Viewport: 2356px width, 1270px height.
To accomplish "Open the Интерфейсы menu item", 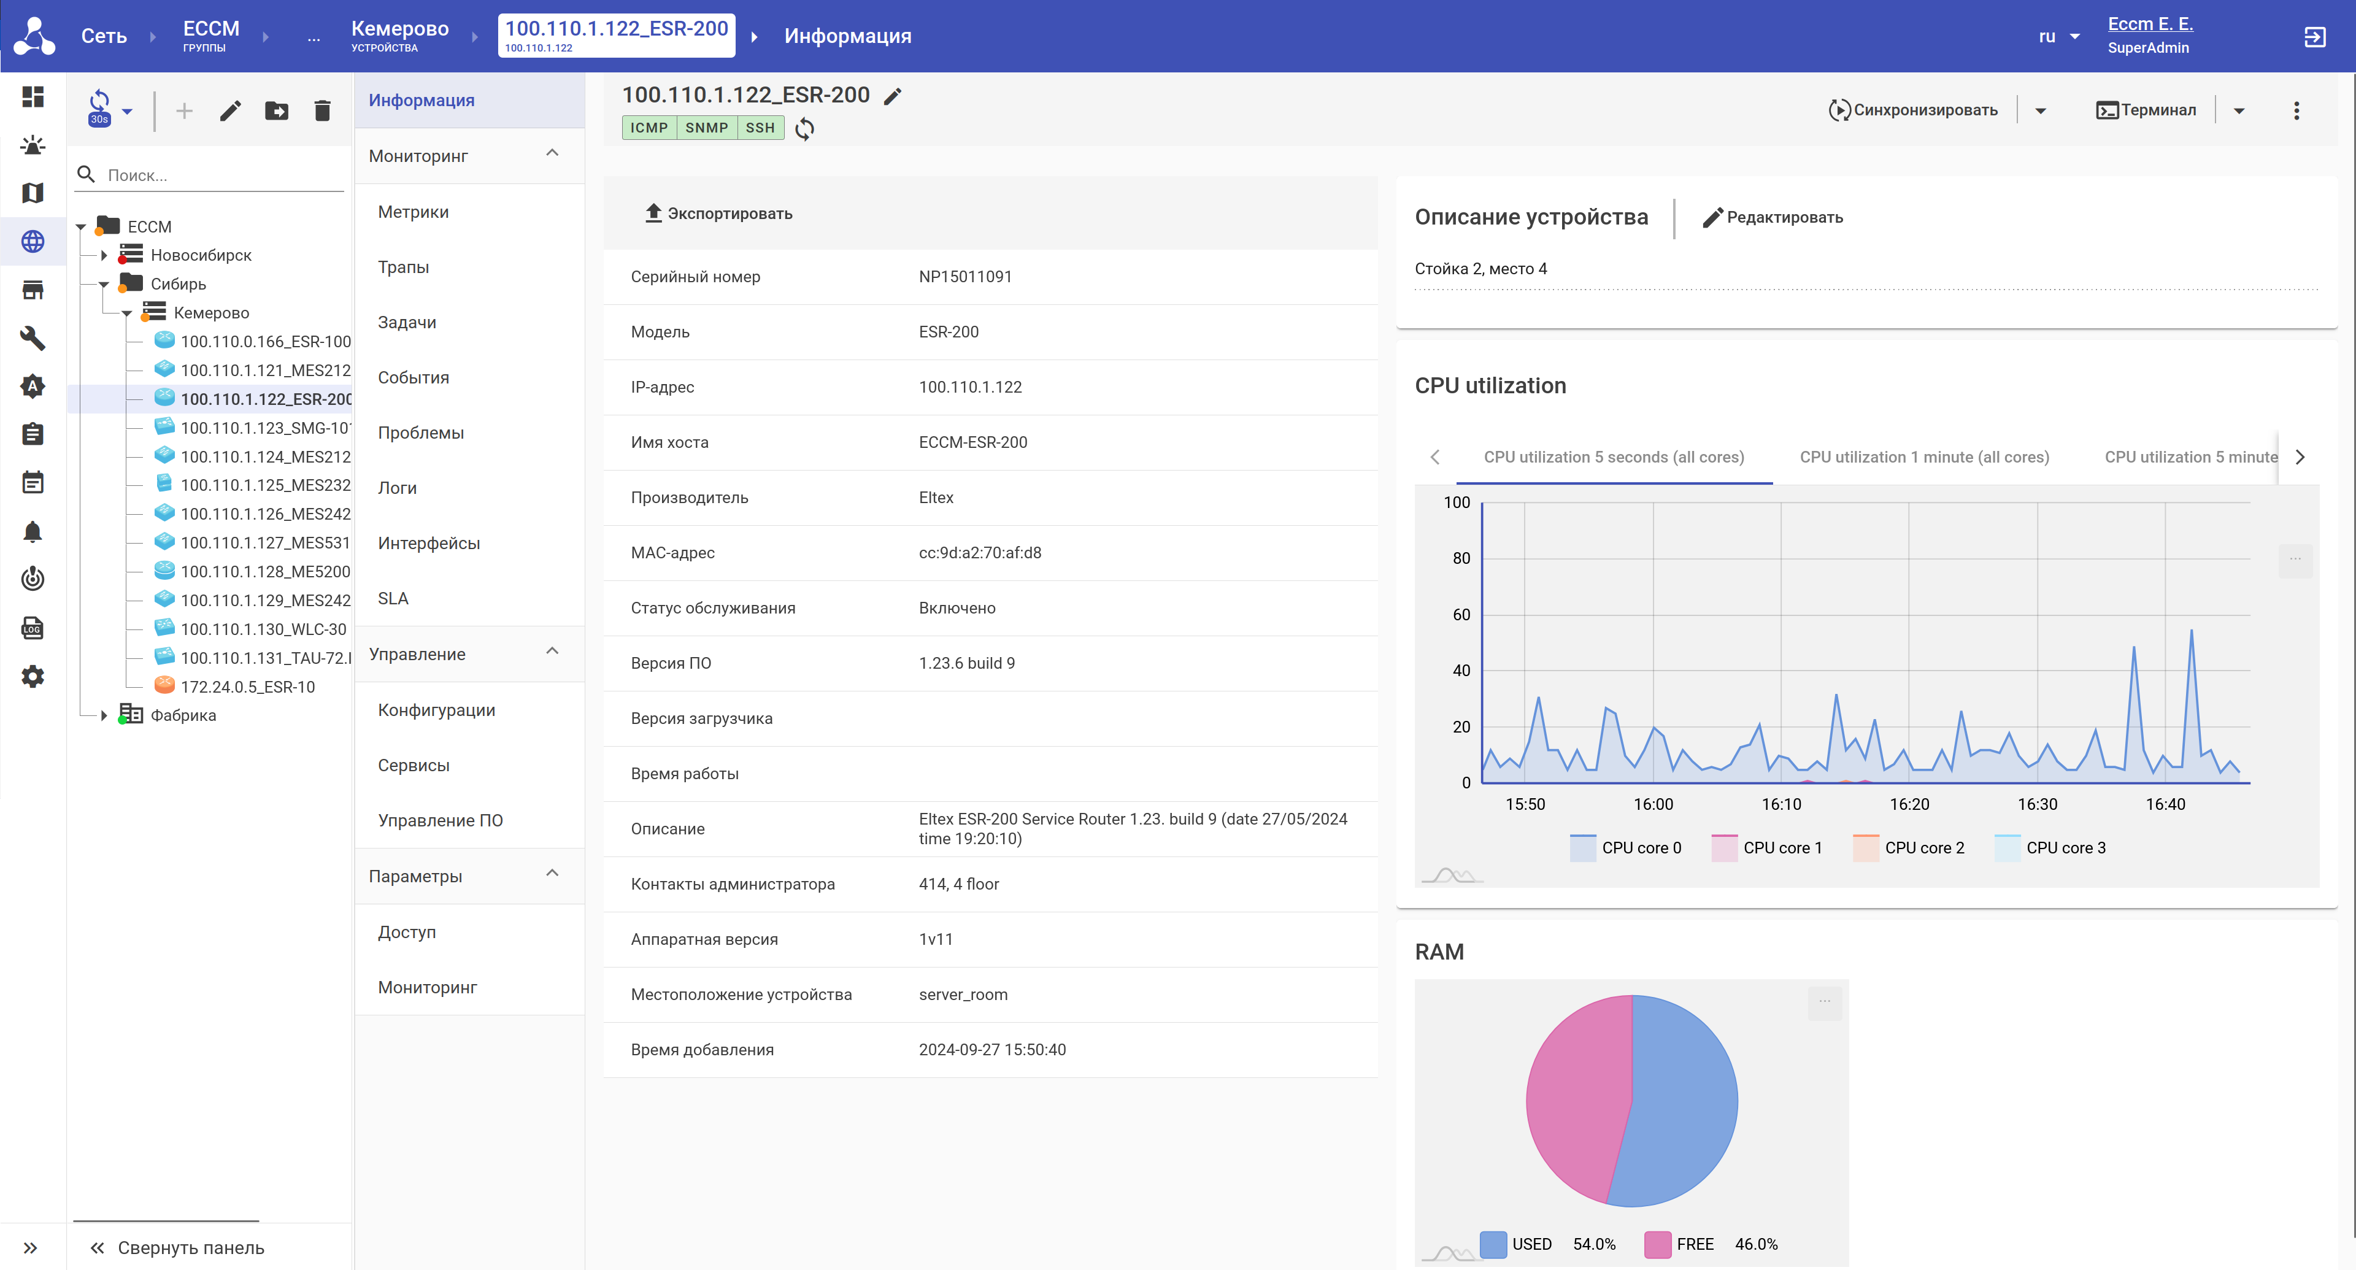I will click(428, 543).
